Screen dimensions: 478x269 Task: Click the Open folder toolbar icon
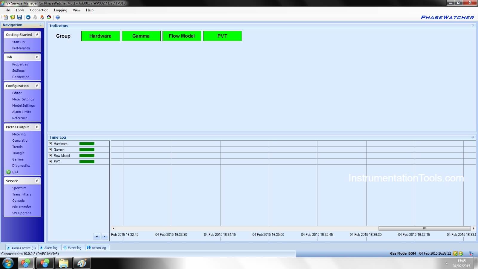click(x=13, y=17)
